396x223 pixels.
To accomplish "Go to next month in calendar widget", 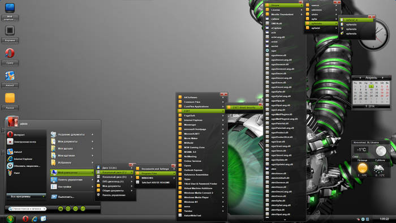I will (382, 78).
